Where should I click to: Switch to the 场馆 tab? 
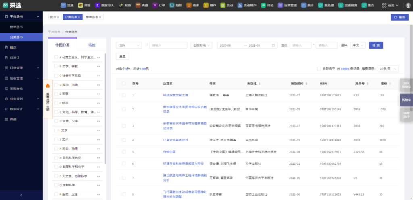point(92,45)
